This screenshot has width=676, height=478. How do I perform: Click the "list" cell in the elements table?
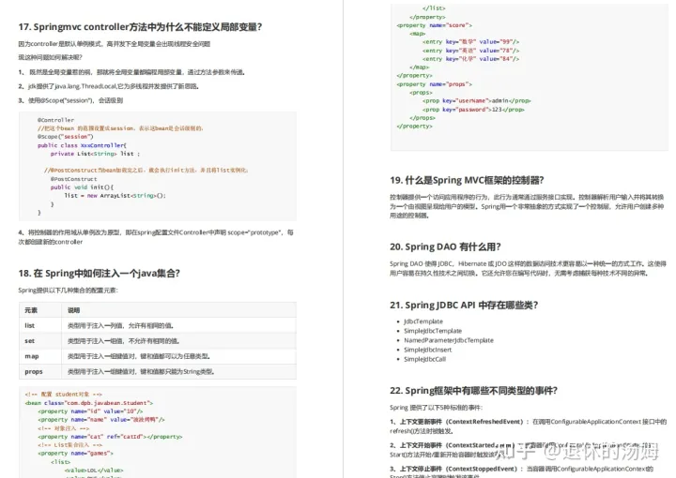tap(40, 325)
